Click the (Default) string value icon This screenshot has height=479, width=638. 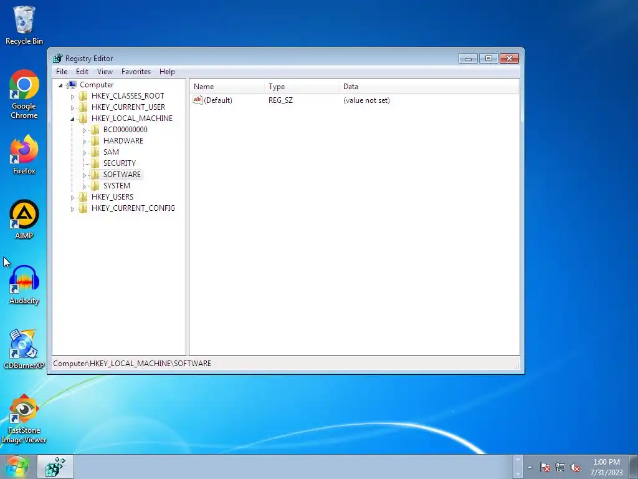(x=198, y=100)
